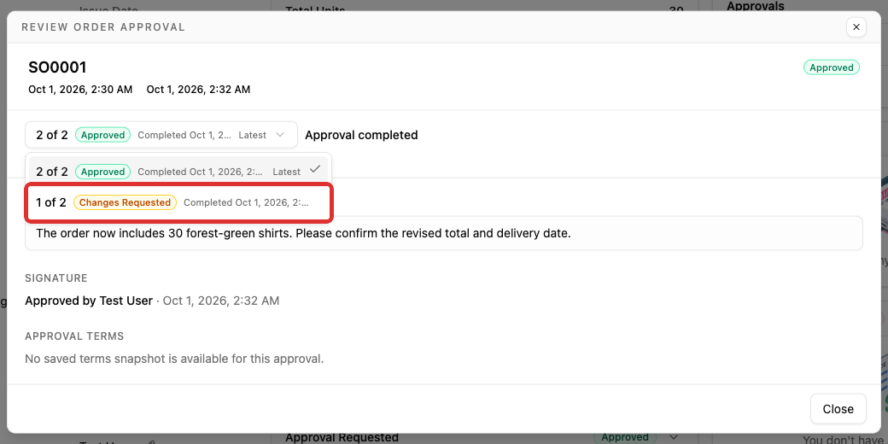
Task: Click the Oct 1, 2026, 2:30 AM timestamp
Action: 80,90
